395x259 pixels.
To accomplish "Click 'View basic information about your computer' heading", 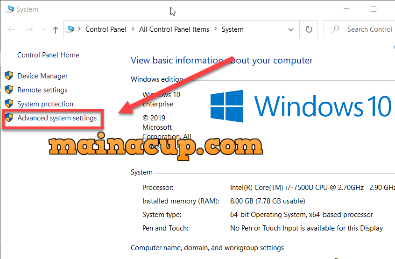I will click(x=222, y=60).
